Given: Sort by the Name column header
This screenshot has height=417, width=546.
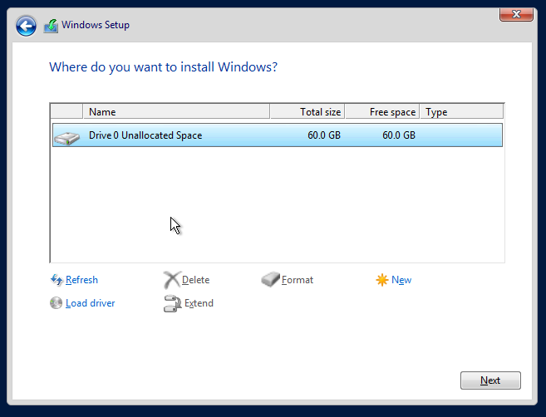Looking at the screenshot, I should pyautogui.click(x=176, y=112).
